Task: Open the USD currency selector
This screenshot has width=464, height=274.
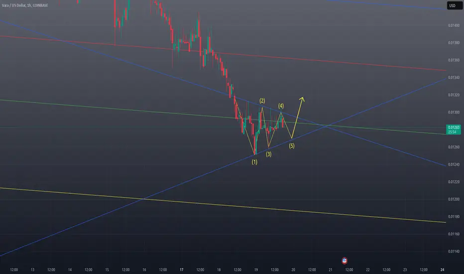Action: pyautogui.click(x=454, y=5)
